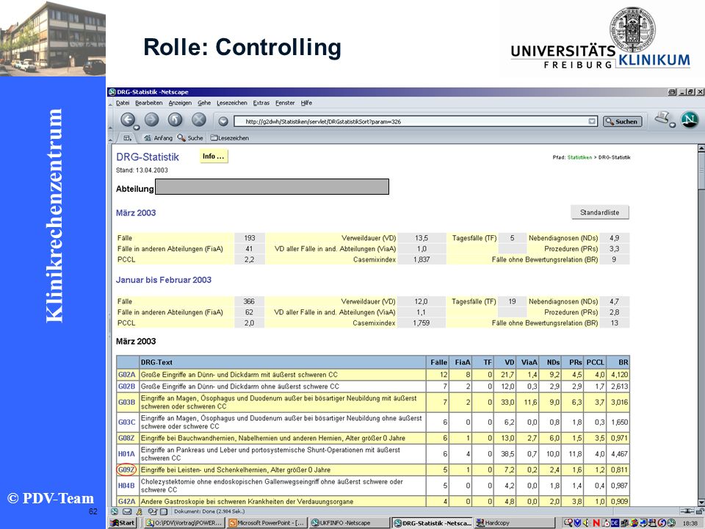Click the Forward arrow navigation button

[x=151, y=120]
